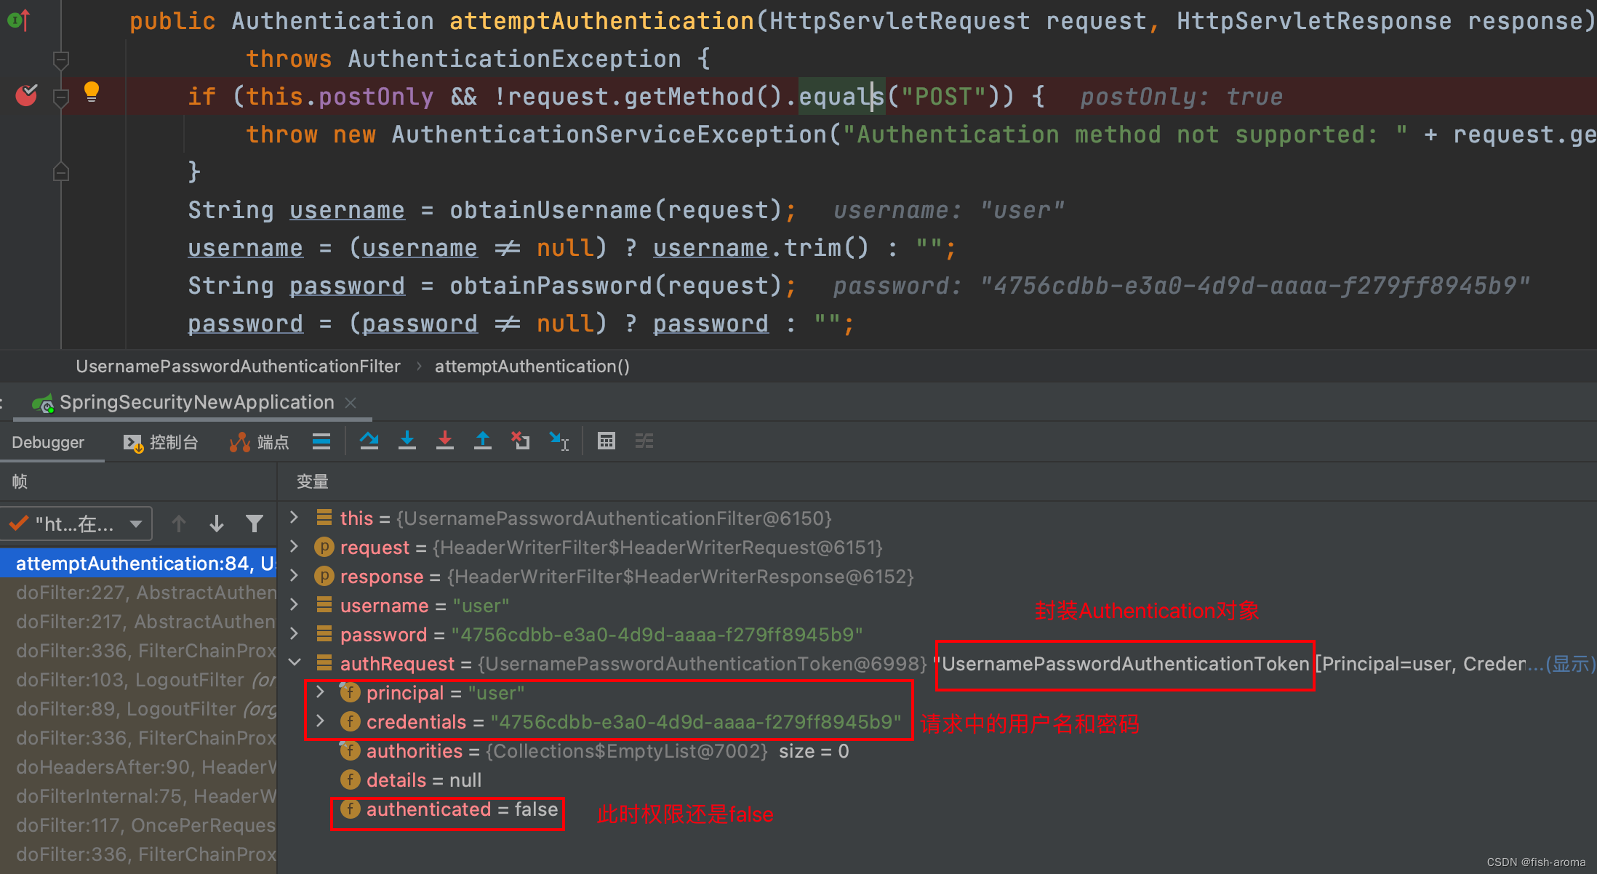The width and height of the screenshot is (1597, 874).
Task: Click the field icon beside credentials
Action: pos(350,721)
